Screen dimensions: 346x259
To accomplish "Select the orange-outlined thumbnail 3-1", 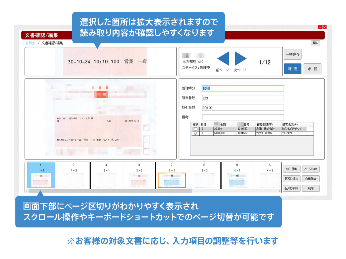I will [172, 180].
